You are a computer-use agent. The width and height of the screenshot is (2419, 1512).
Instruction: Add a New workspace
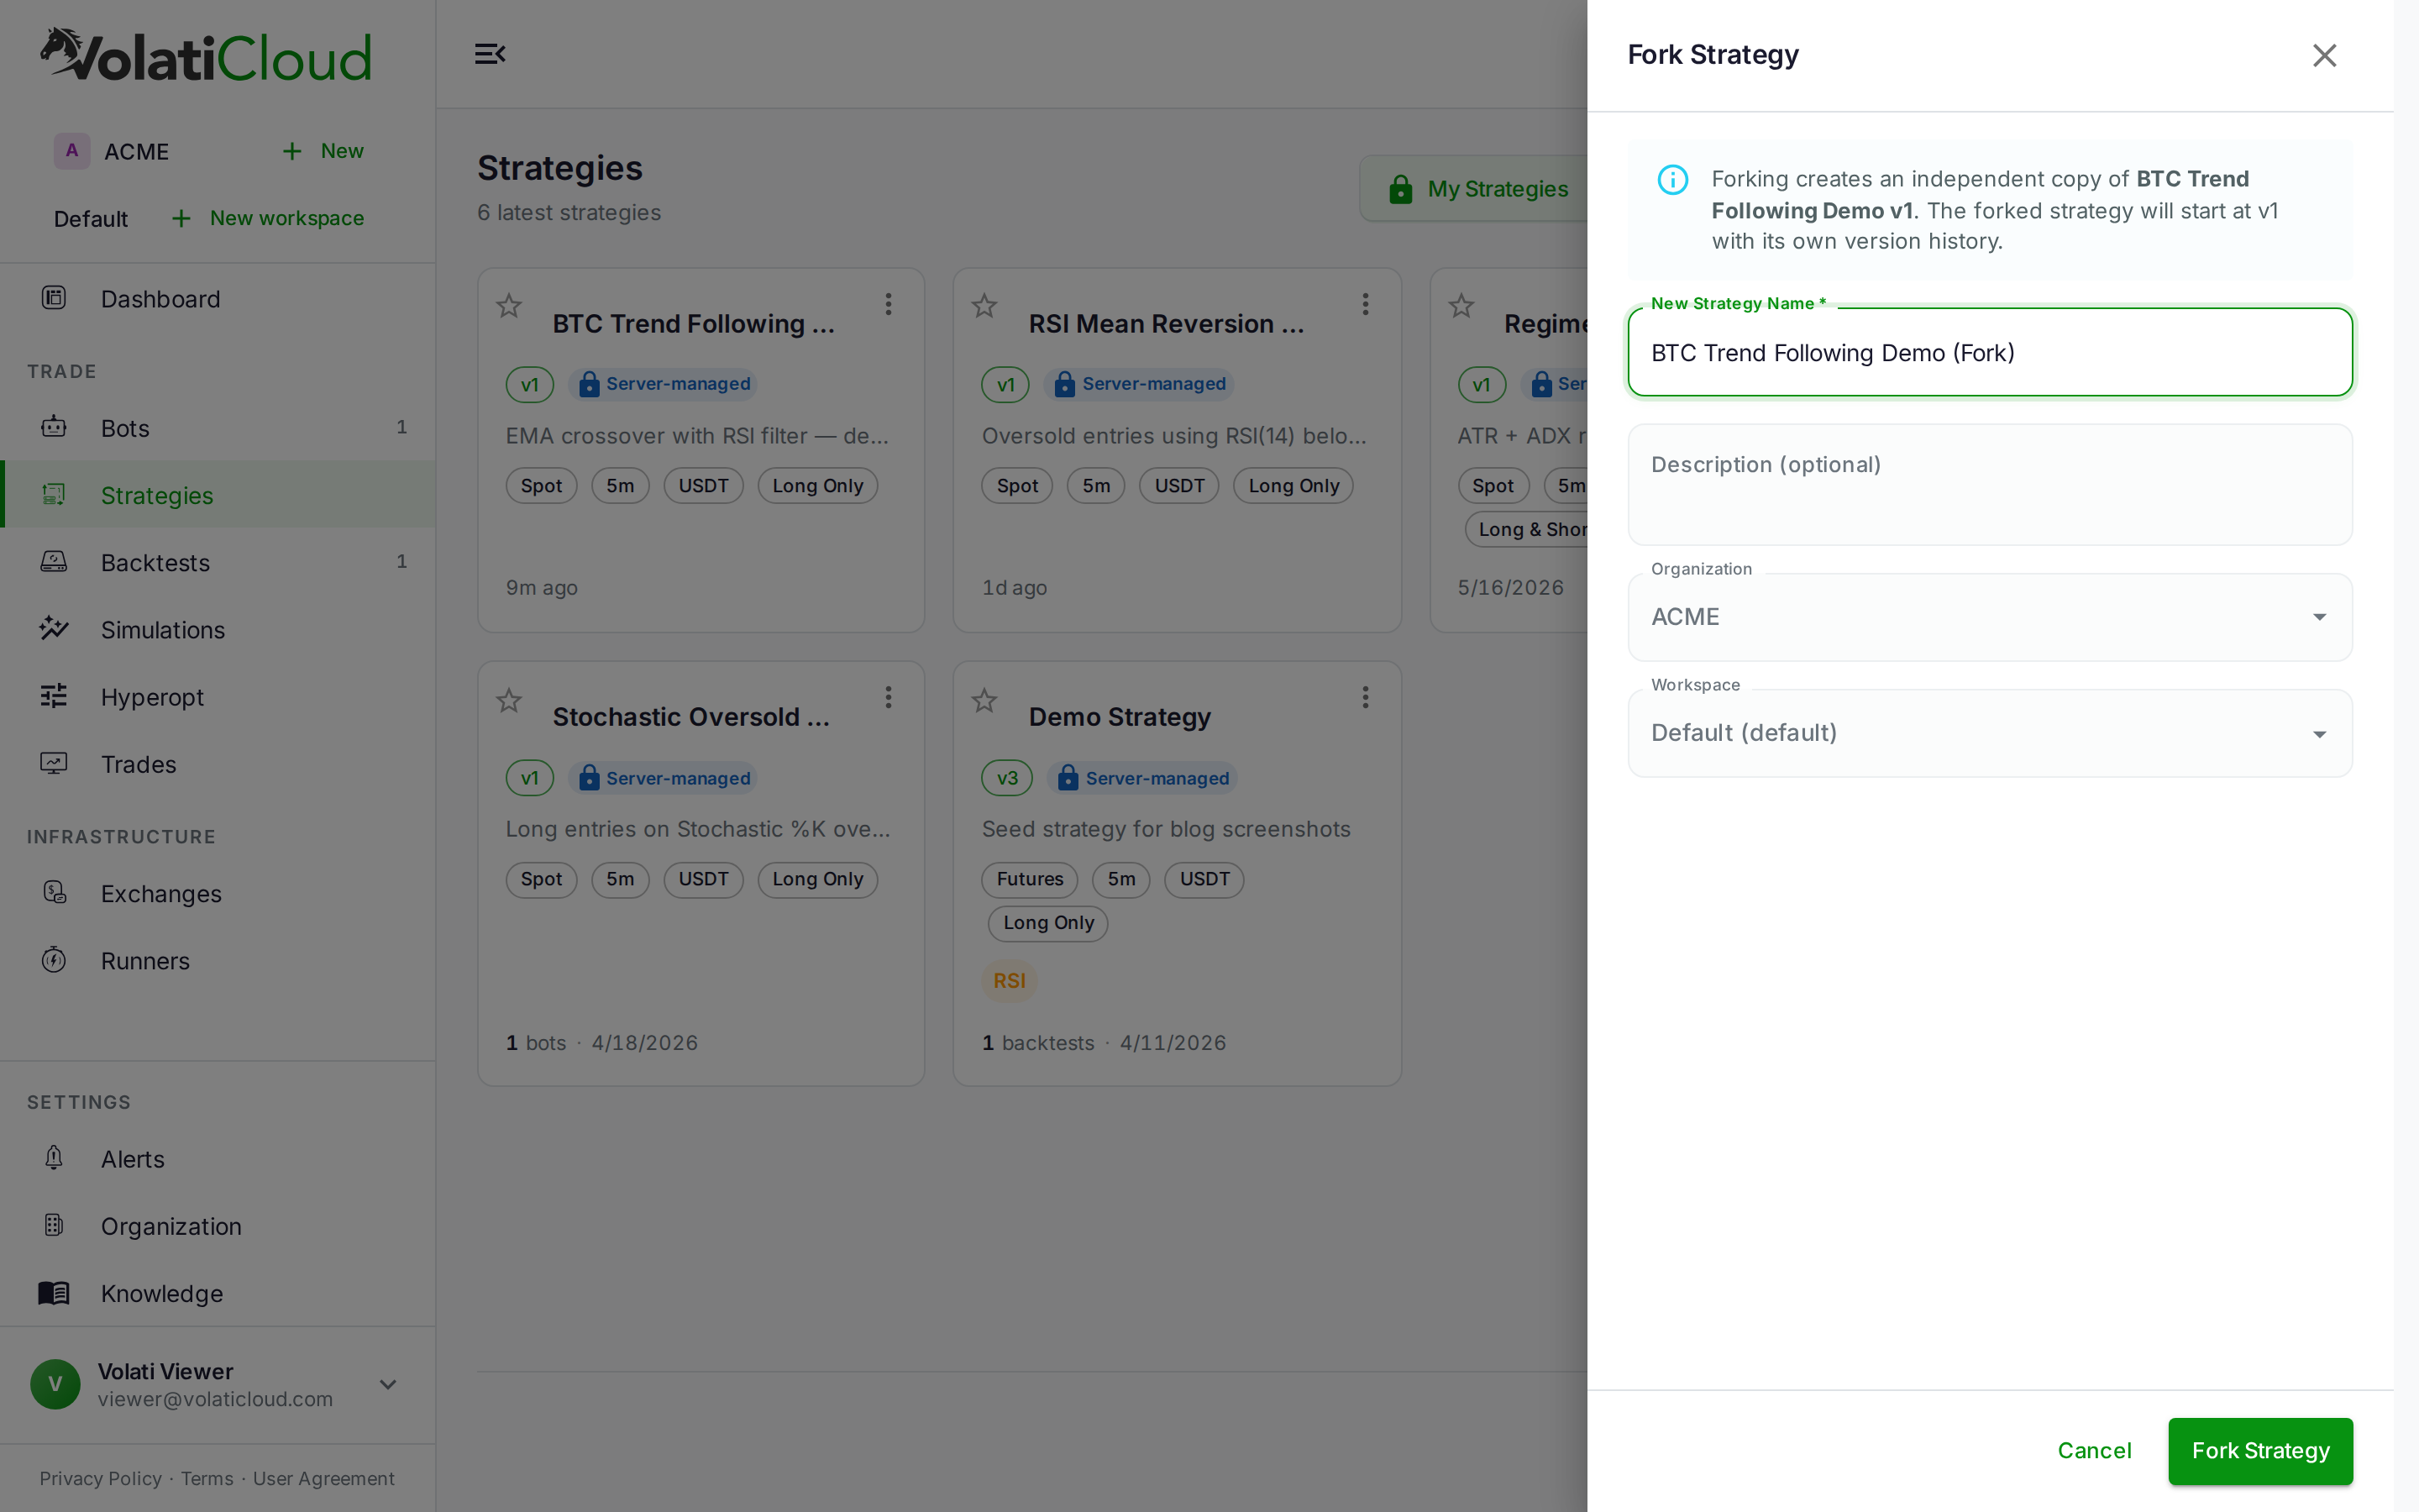point(267,218)
